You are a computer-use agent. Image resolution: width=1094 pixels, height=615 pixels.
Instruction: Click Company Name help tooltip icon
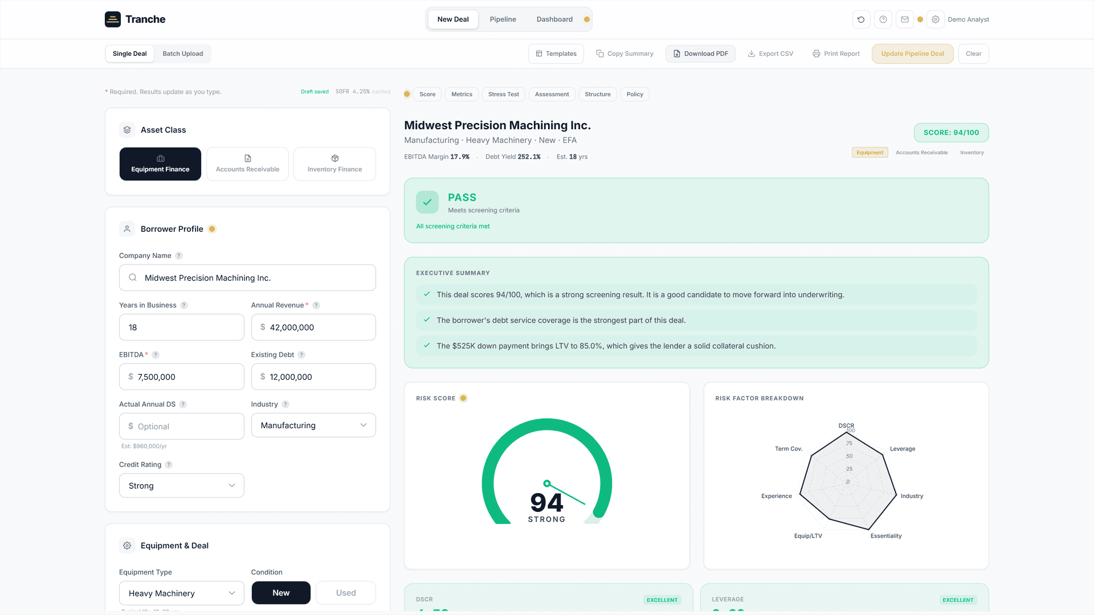click(x=179, y=256)
